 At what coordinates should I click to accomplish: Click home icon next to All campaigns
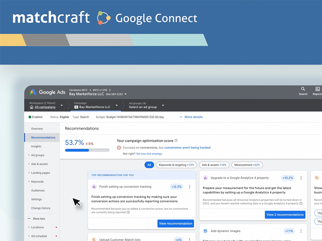pyautogui.click(x=32, y=107)
